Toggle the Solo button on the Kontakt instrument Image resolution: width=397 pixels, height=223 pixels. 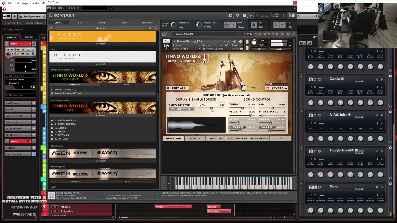click(247, 41)
